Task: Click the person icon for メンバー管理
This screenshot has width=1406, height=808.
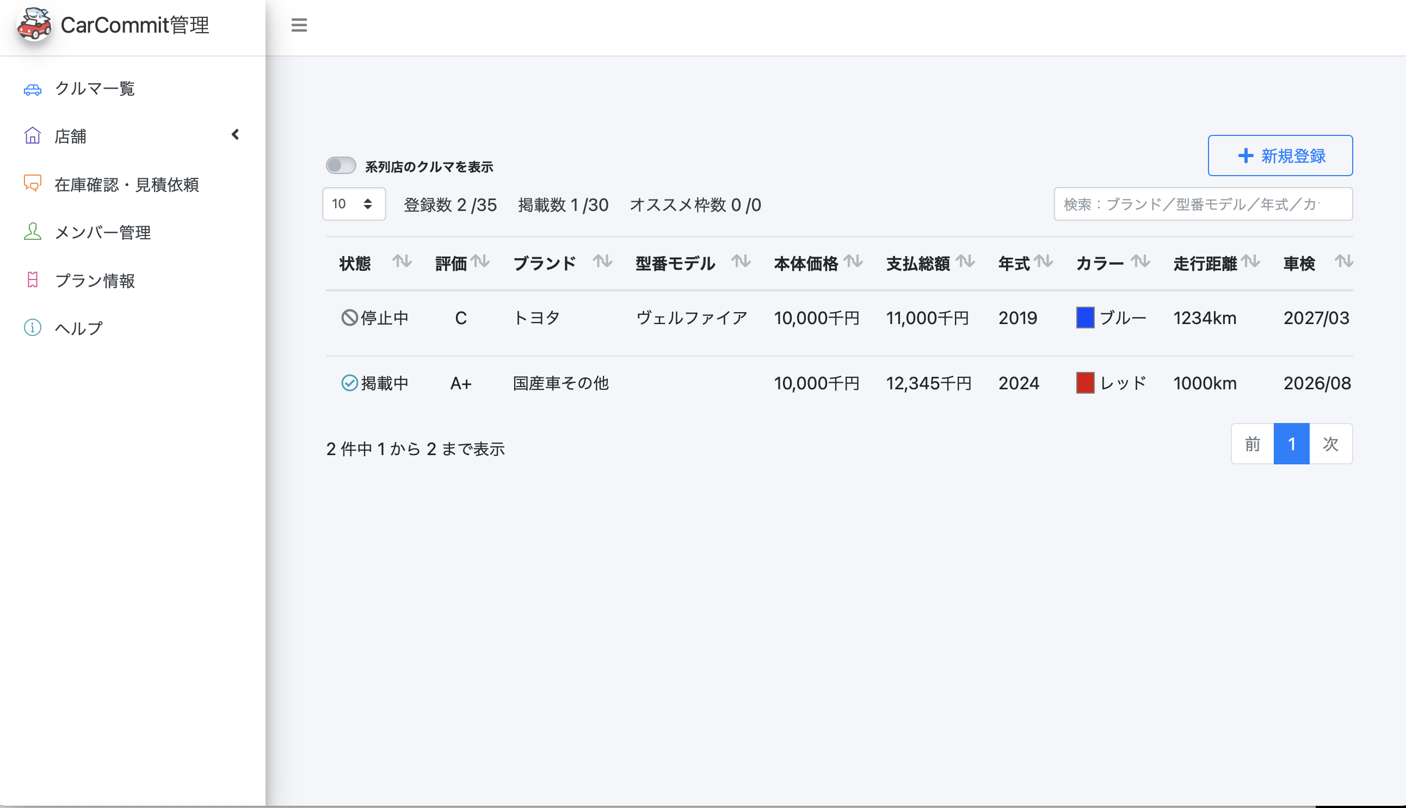Action: point(33,232)
